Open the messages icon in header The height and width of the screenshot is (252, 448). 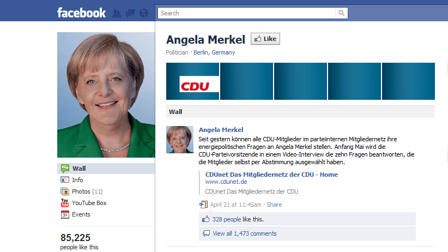click(130, 13)
